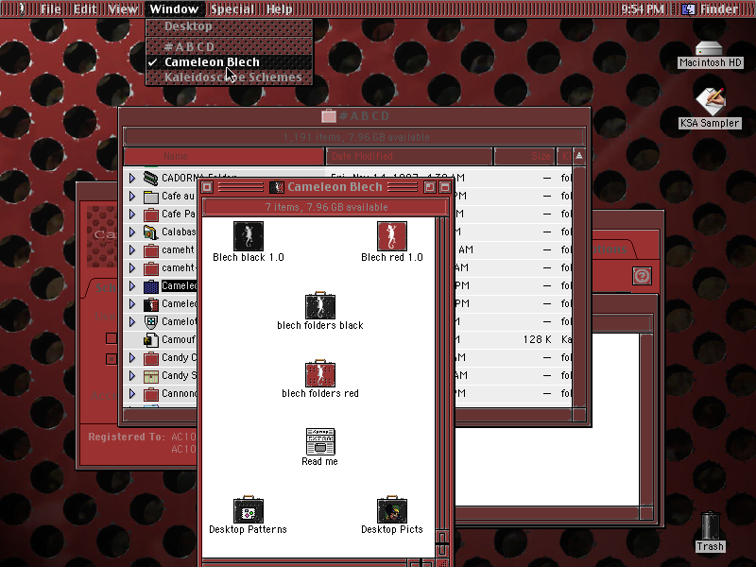Image resolution: width=756 pixels, height=567 pixels.
Task: Expand the Calabas folder triangle
Action: point(132,232)
